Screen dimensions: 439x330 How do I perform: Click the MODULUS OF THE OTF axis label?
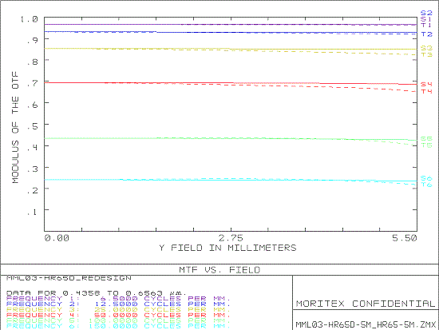click(x=15, y=128)
